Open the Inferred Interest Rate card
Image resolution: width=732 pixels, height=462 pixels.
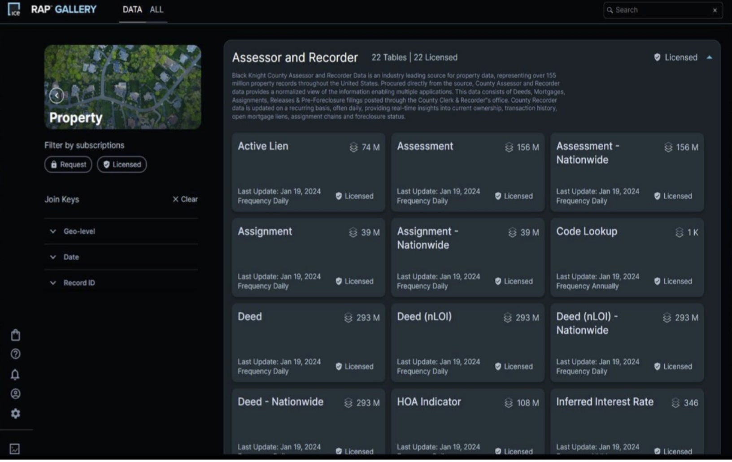point(627,422)
